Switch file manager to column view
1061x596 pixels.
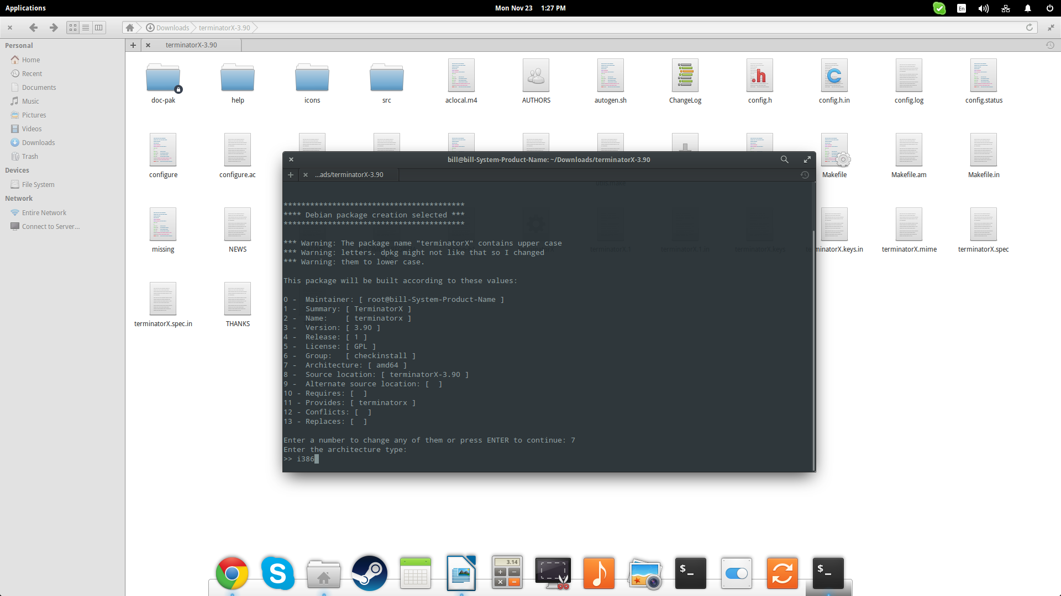click(98, 28)
